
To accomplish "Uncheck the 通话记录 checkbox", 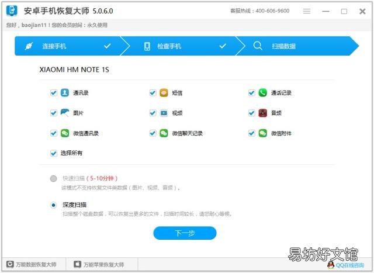I will (x=252, y=92).
